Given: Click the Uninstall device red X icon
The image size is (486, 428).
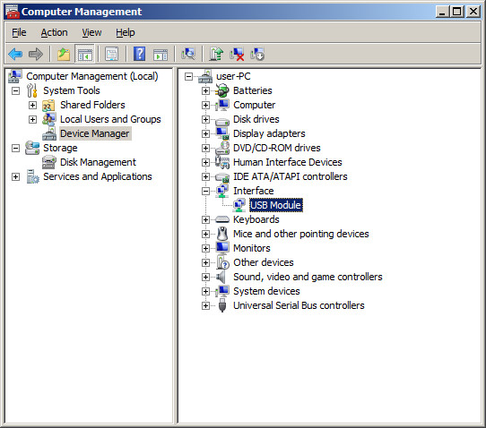Looking at the screenshot, I should tap(237, 54).
